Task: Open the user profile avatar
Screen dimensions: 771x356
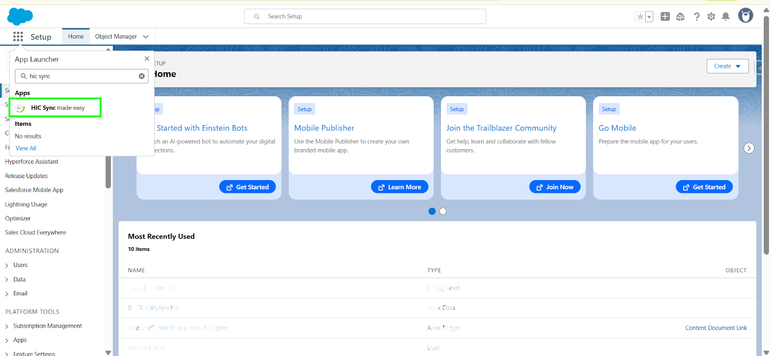Action: pyautogui.click(x=745, y=16)
